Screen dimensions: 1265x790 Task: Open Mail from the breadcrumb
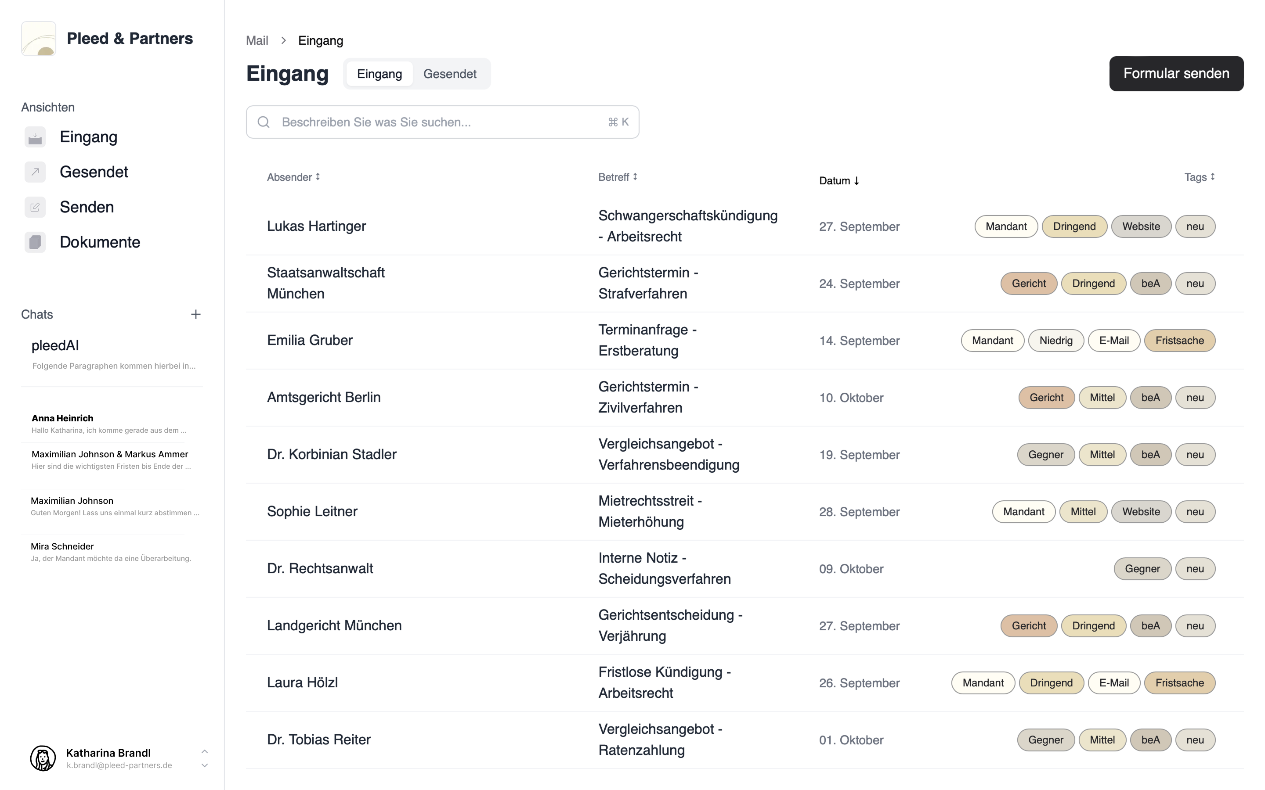tap(257, 40)
